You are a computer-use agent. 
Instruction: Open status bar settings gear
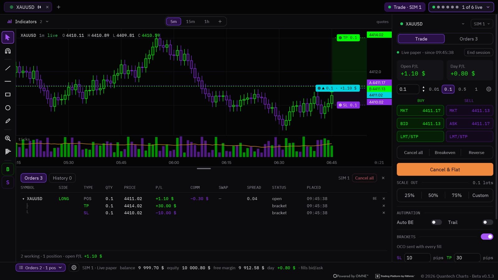[x=74, y=268]
